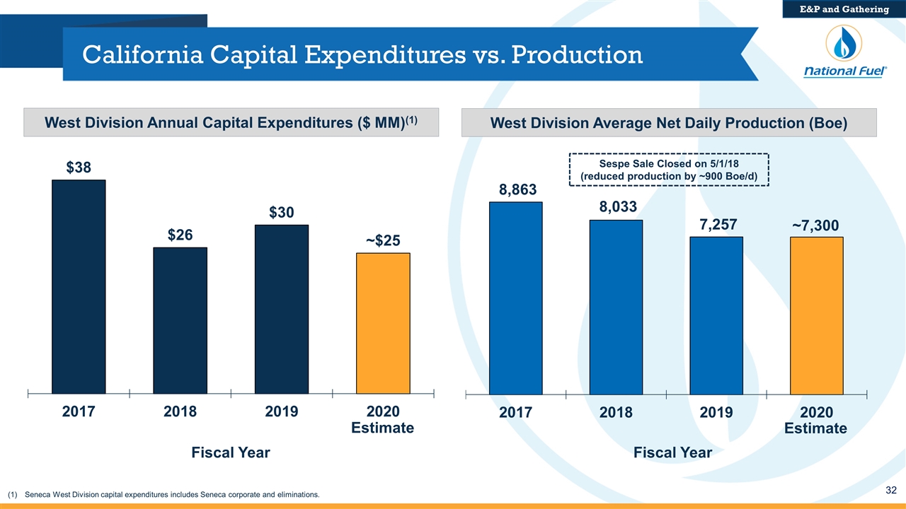Screen dimensions: 906x509
Task: Click the 2018 axis label under capex chart
Action: (x=180, y=412)
